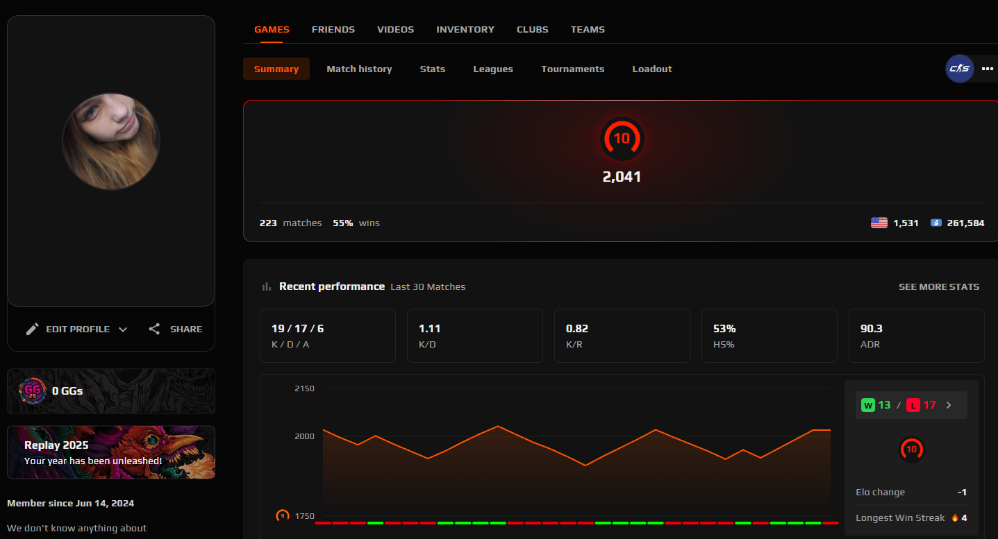Click the GG25 badge icon
The height and width of the screenshot is (539, 998).
tap(31, 391)
